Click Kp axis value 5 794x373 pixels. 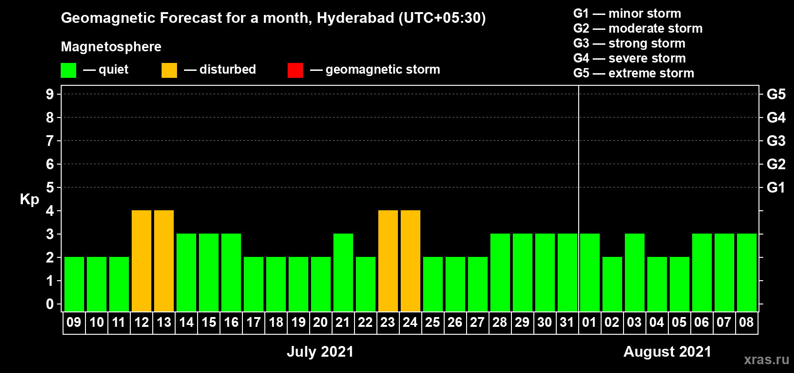pos(50,187)
